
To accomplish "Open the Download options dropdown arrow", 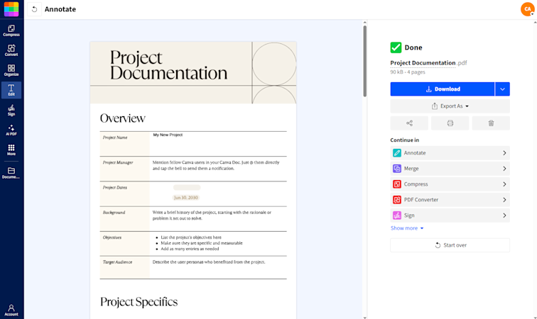I will [x=502, y=89].
